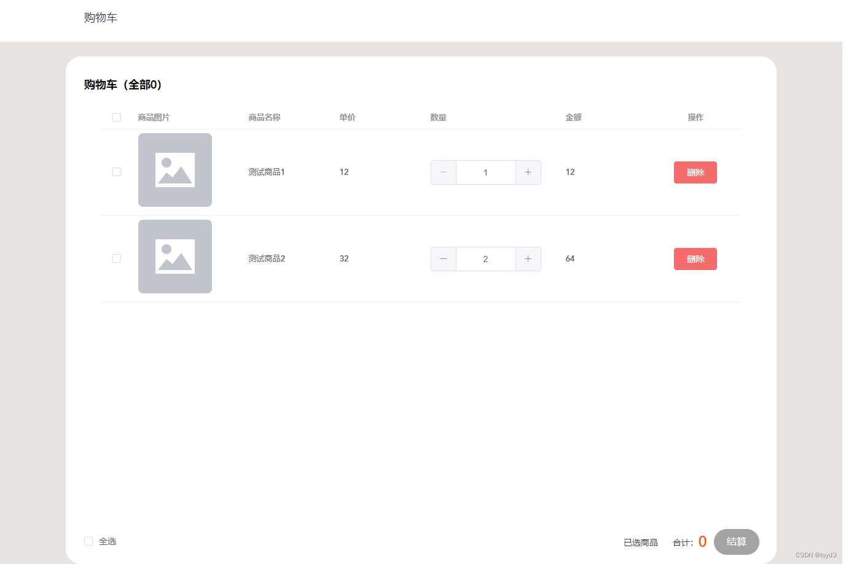Viewport: 846px width, 564px height.
Task: Decrease quantity of 测试商品1 with minus icon
Action: coord(443,172)
